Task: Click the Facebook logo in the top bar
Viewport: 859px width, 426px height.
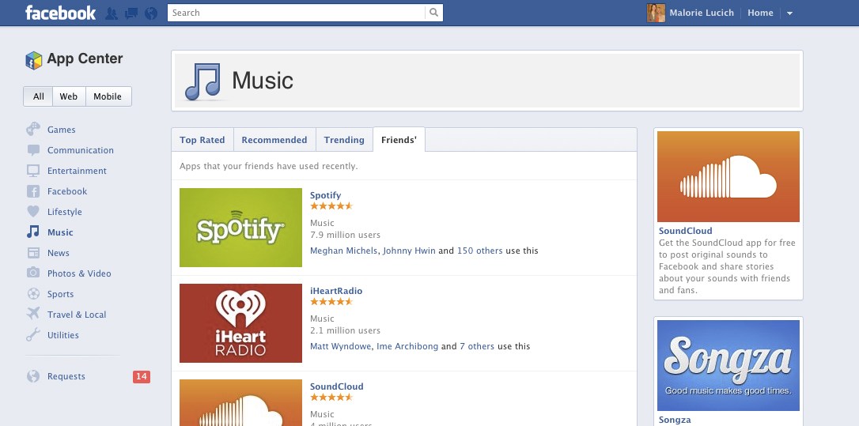Action: (60, 13)
